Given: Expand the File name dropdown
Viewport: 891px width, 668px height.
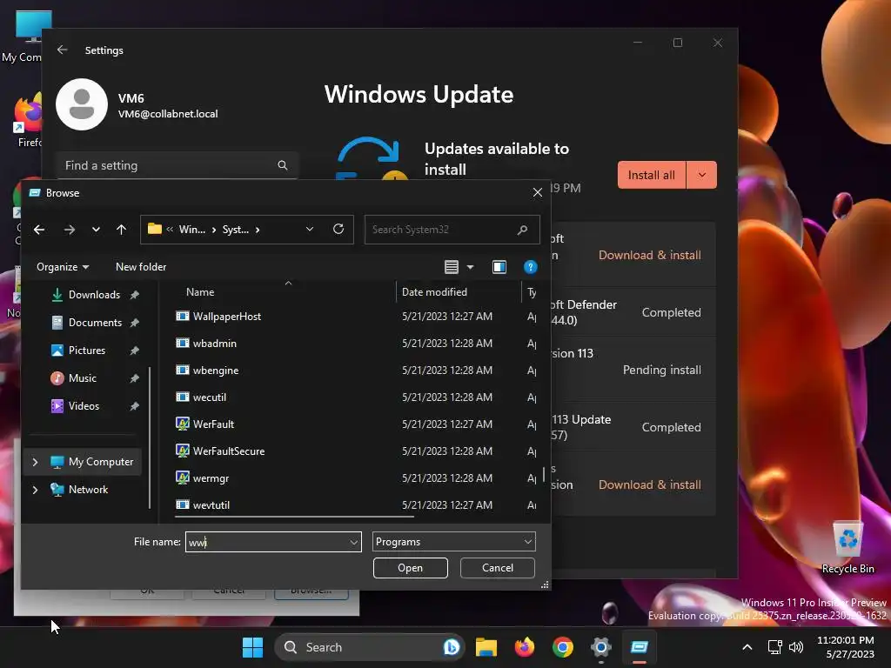Looking at the screenshot, I should pyautogui.click(x=354, y=543).
